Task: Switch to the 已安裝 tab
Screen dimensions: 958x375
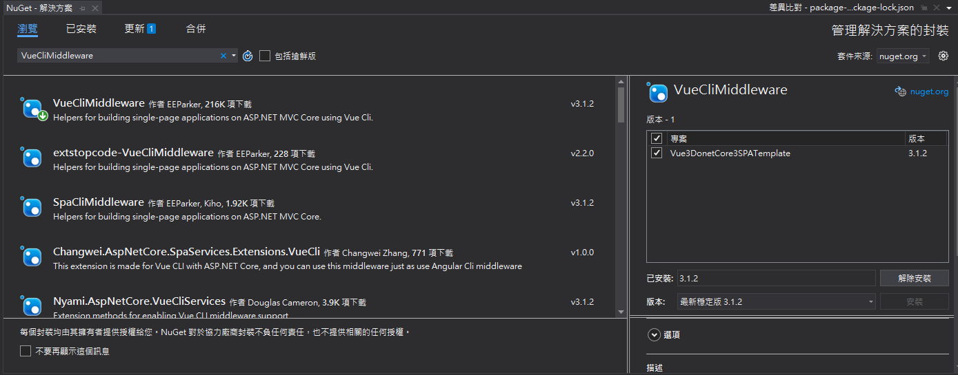Action: (x=81, y=29)
